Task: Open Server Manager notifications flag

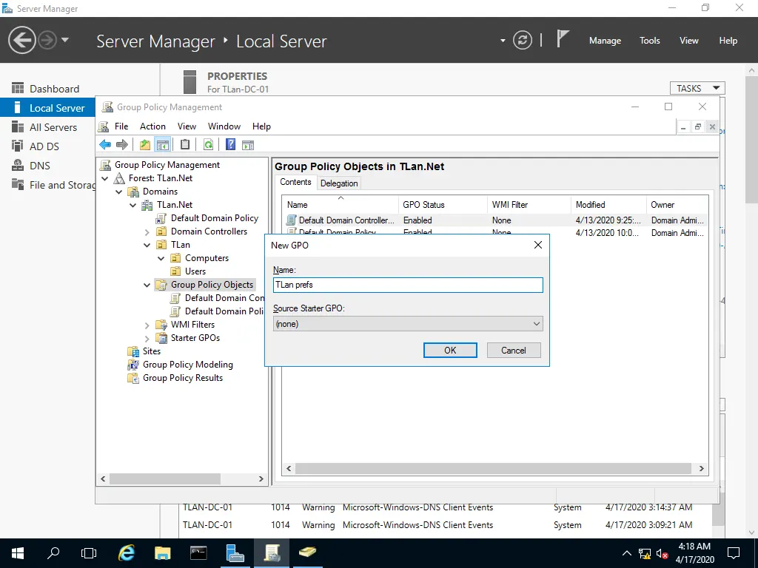Action: click(x=562, y=39)
